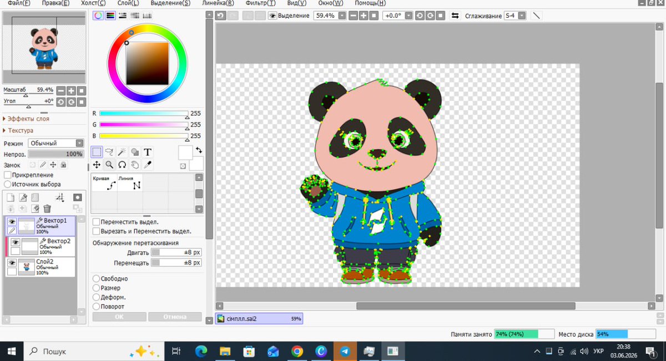Enable Источник выбора option
The height and width of the screenshot is (361, 666).
click(8, 184)
